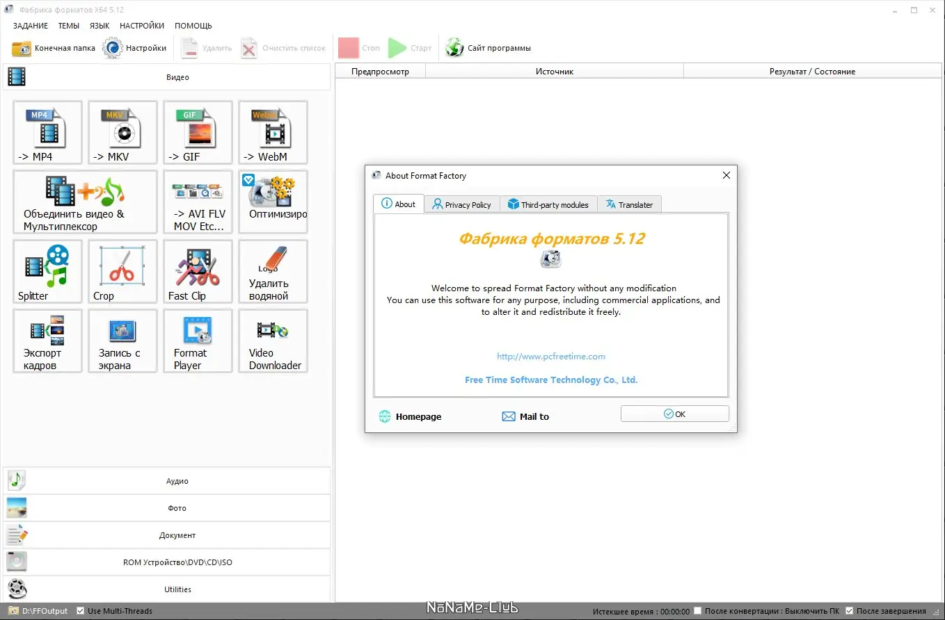Toggle the После завершения checkbox
The width and height of the screenshot is (945, 620).
[x=849, y=611]
